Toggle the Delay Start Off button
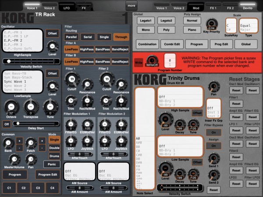This screenshot has width=263, height=197. coord(7,124)
